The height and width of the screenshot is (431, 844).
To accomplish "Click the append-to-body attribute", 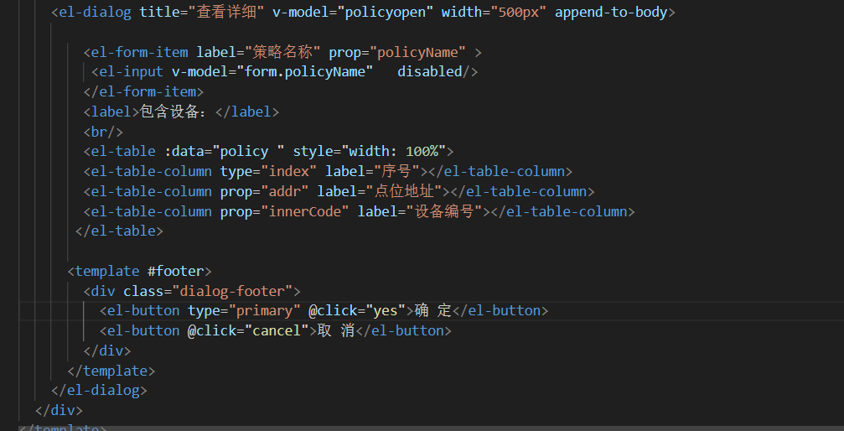I will click(611, 13).
